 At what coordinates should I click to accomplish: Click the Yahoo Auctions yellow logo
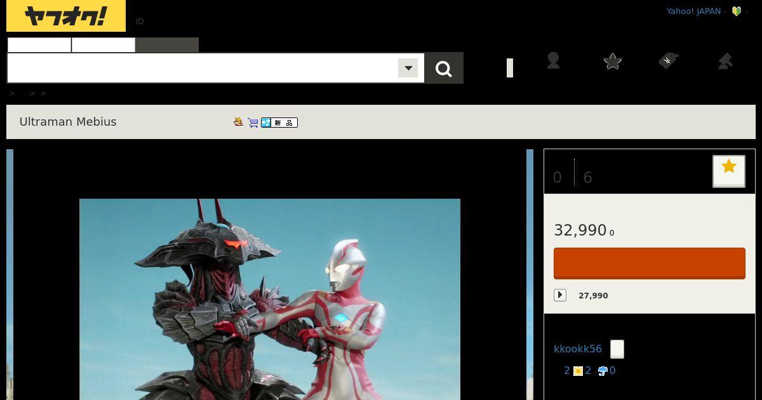click(x=66, y=16)
